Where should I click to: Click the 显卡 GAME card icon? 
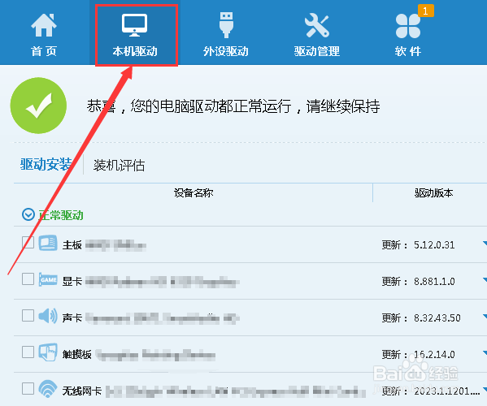click(x=48, y=279)
